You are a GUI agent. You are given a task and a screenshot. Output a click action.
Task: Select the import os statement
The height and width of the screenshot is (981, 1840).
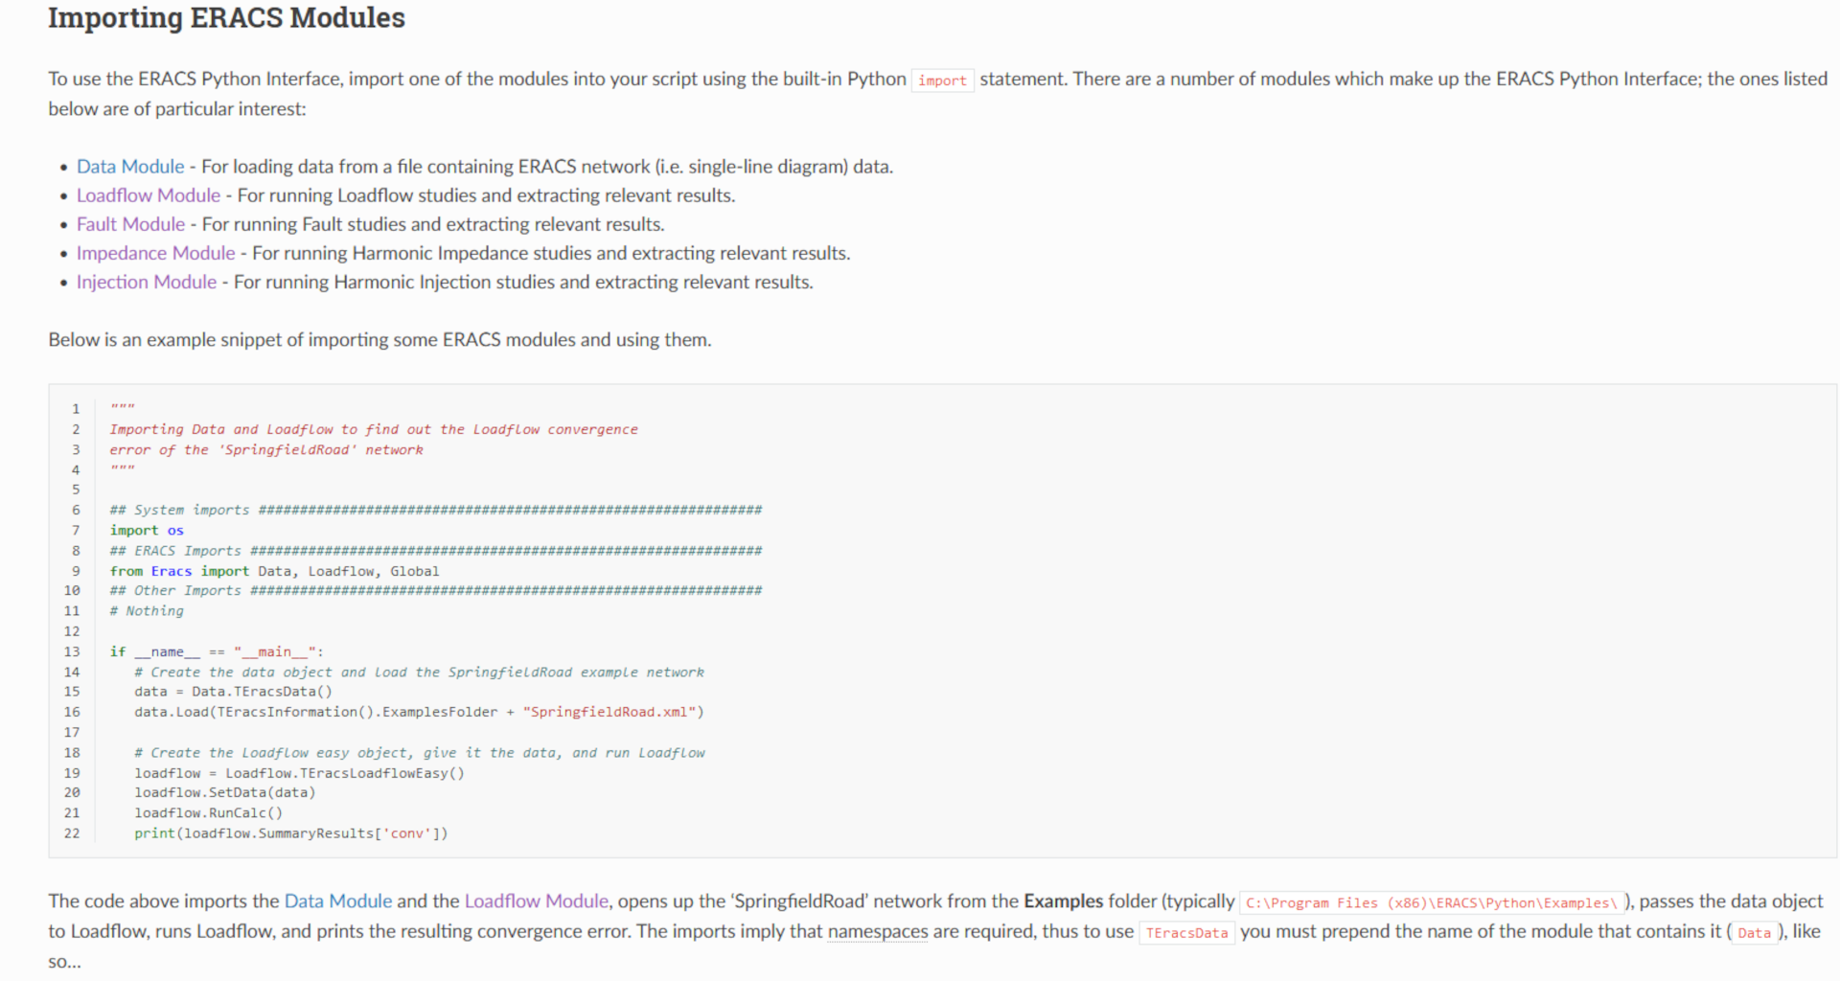click(146, 530)
